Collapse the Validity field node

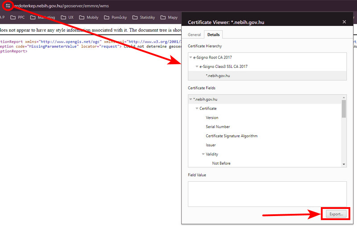pos(203,154)
